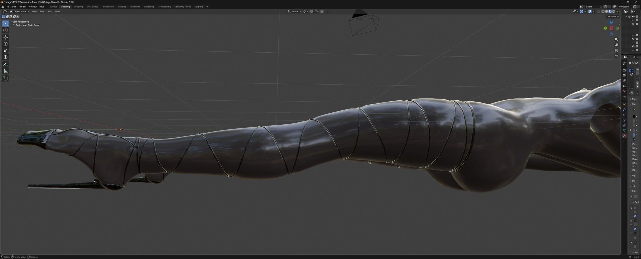Open the Object Data curve properties tab

[624, 130]
